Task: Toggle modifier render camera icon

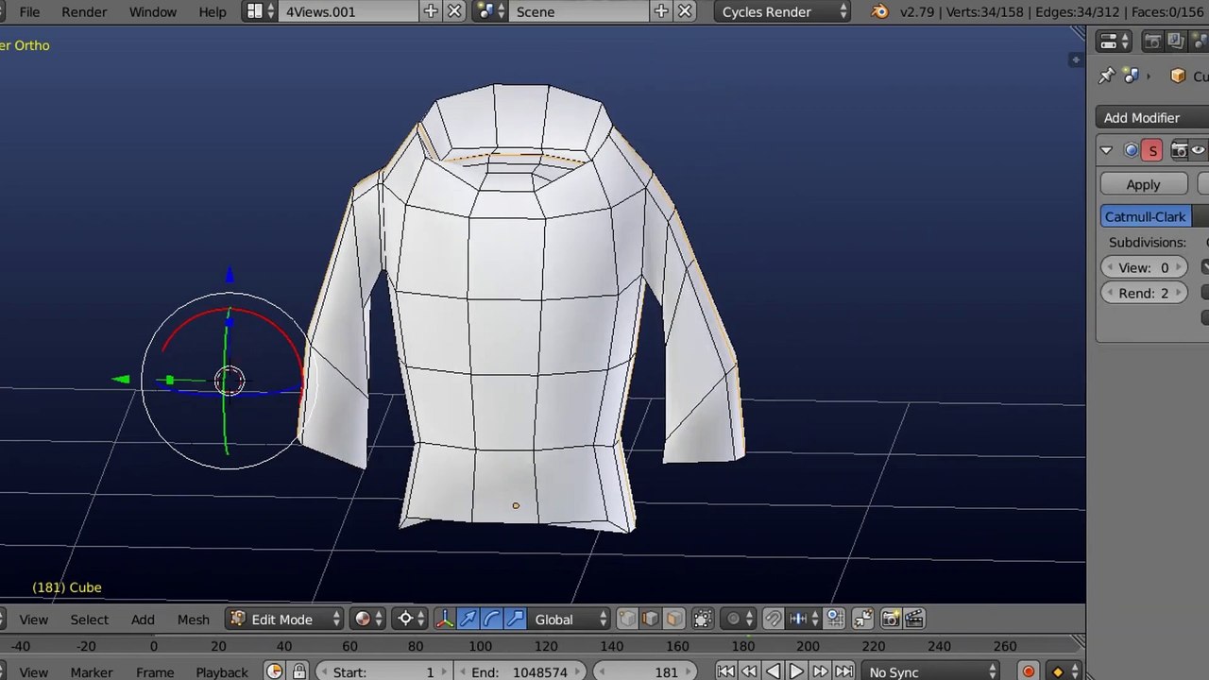Action: (1179, 151)
